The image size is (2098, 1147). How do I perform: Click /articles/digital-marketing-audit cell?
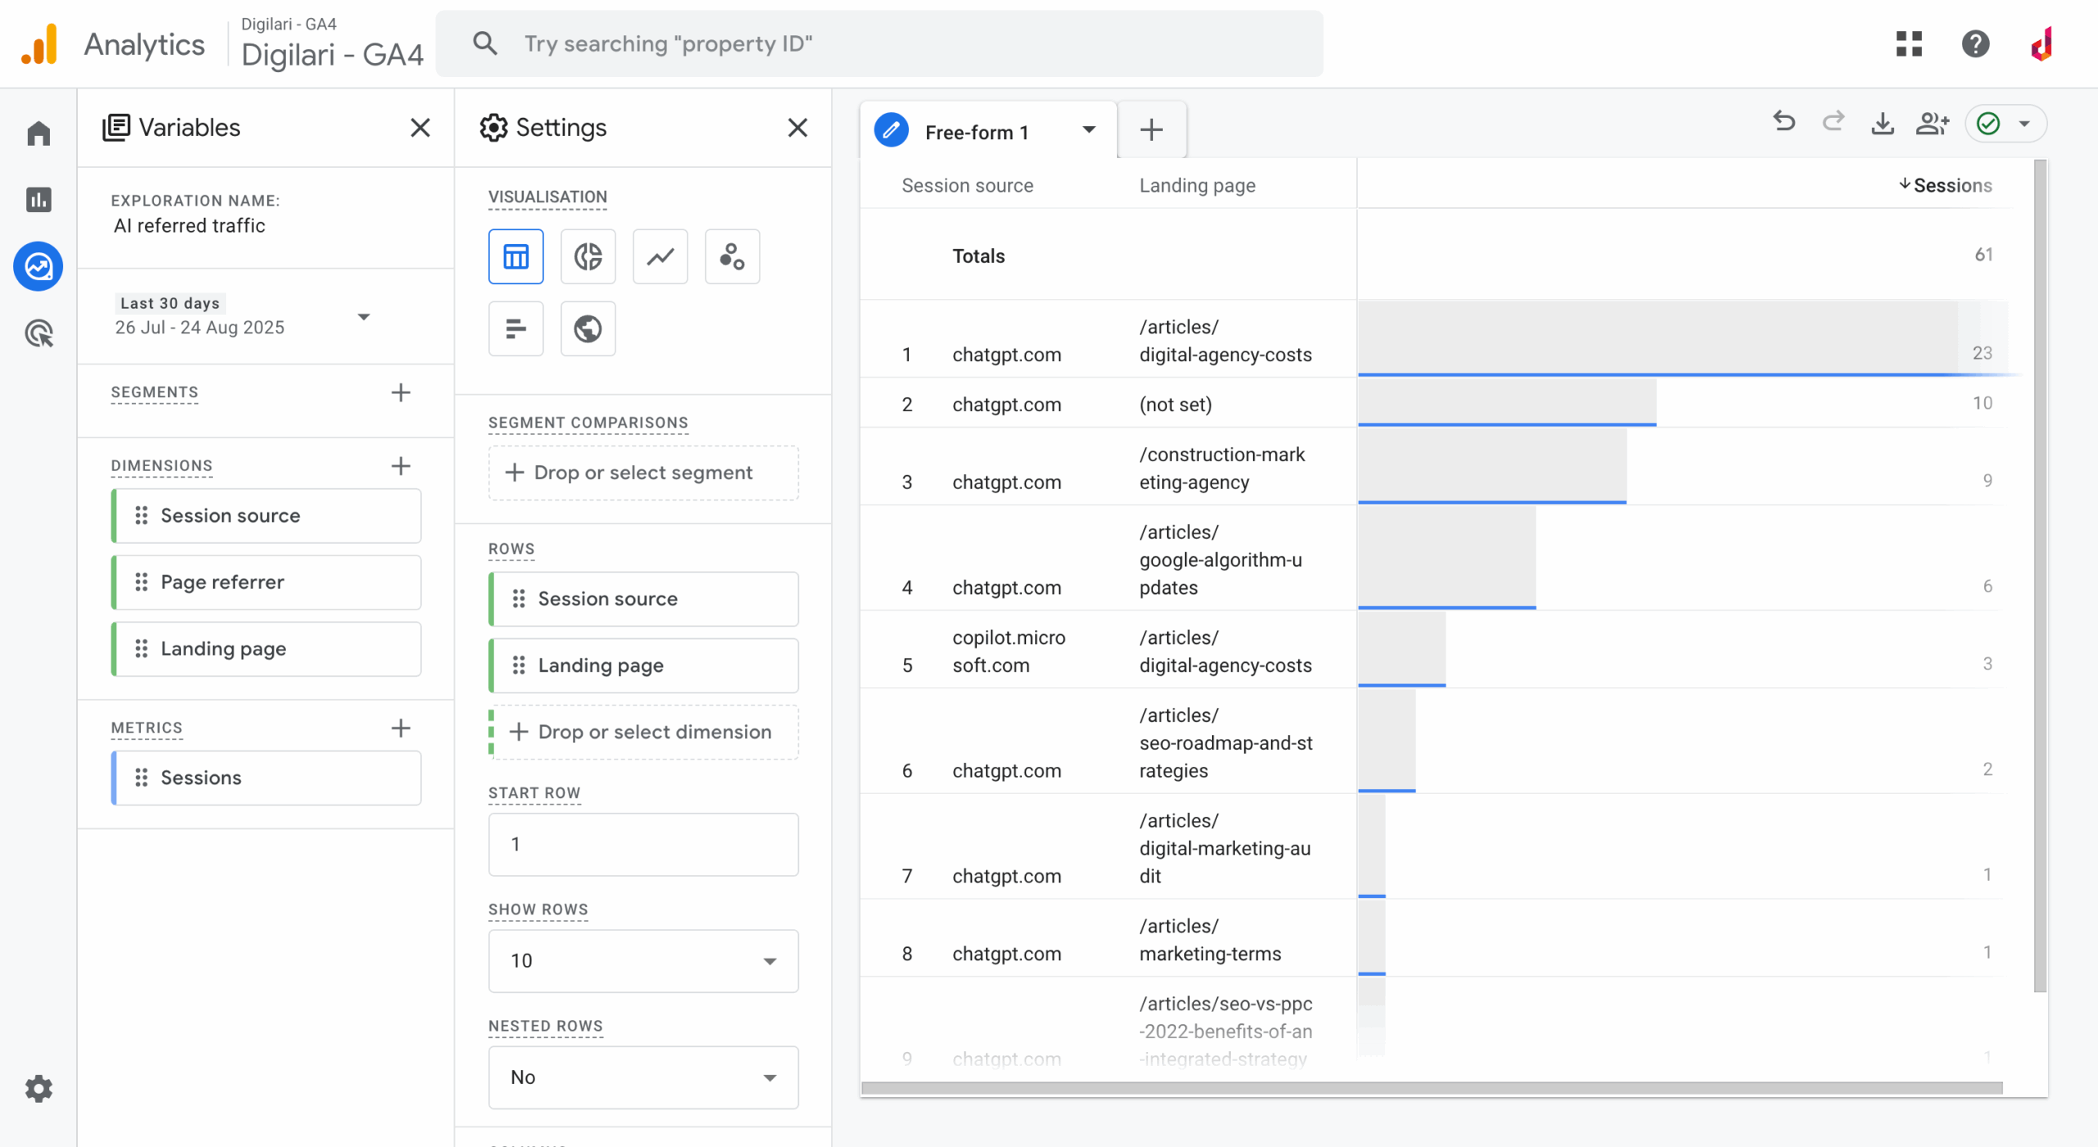[x=1224, y=848]
